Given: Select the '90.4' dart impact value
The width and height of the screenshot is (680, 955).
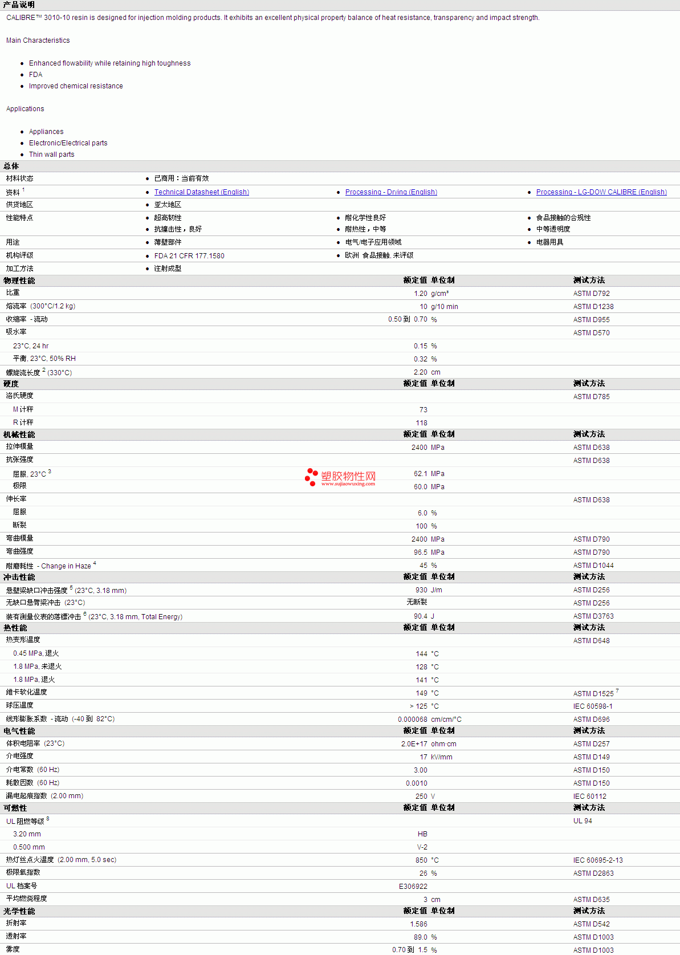Looking at the screenshot, I should pyautogui.click(x=421, y=616).
